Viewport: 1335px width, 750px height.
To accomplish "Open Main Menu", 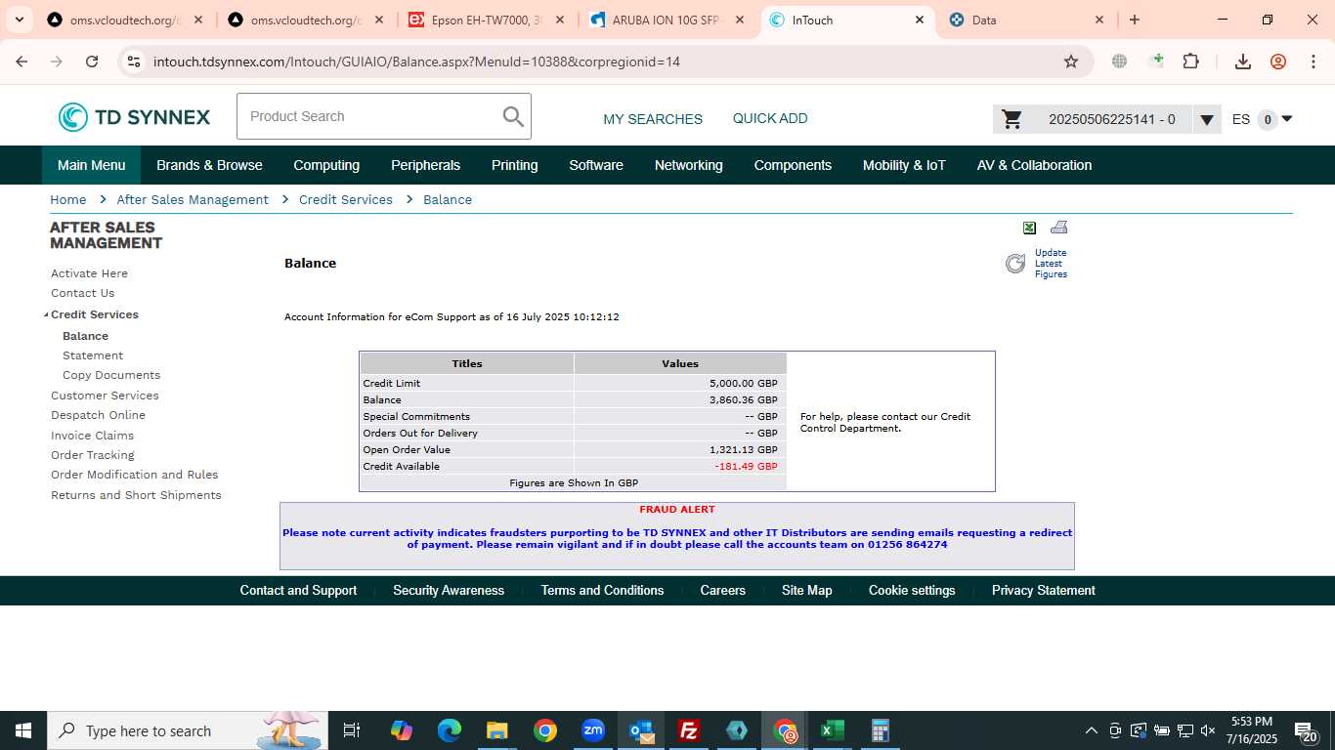I will point(91,165).
